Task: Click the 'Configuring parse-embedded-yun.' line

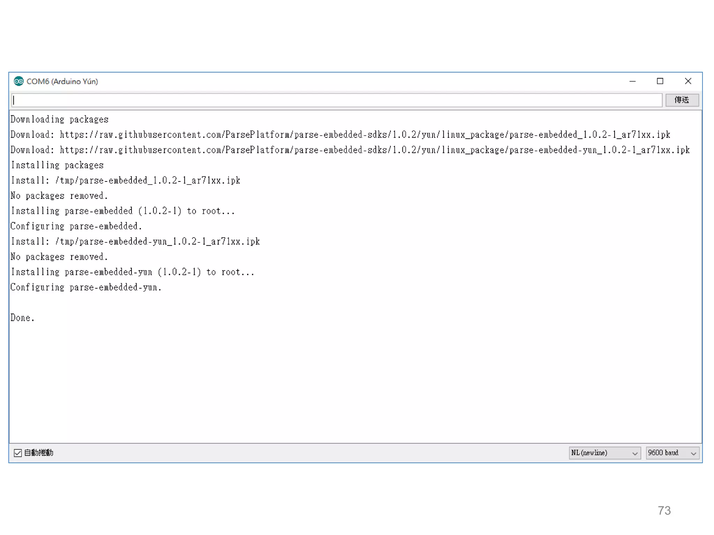Action: click(86, 287)
